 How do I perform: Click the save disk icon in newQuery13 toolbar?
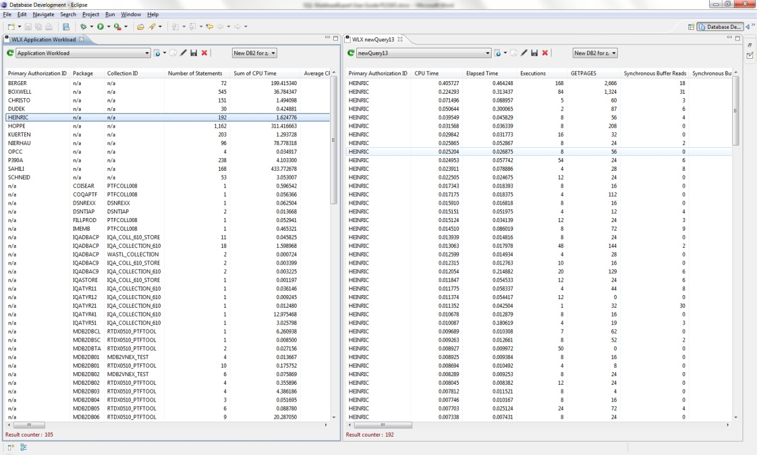click(534, 53)
